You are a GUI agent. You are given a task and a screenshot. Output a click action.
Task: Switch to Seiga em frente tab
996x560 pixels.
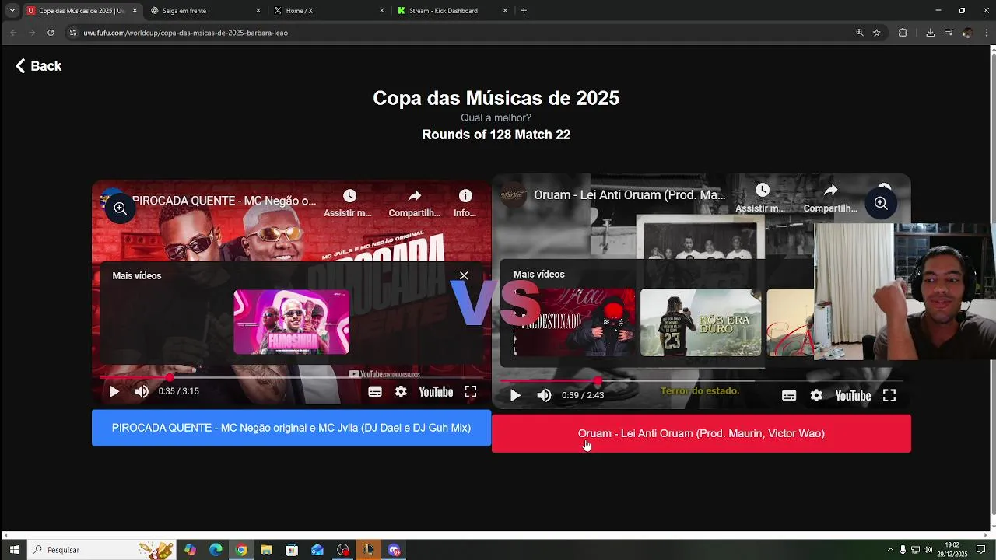point(204,11)
